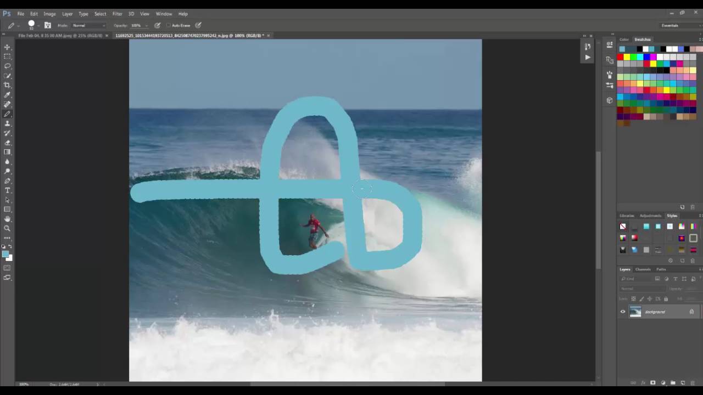Select the Quick Selection tool

pyautogui.click(x=7, y=76)
